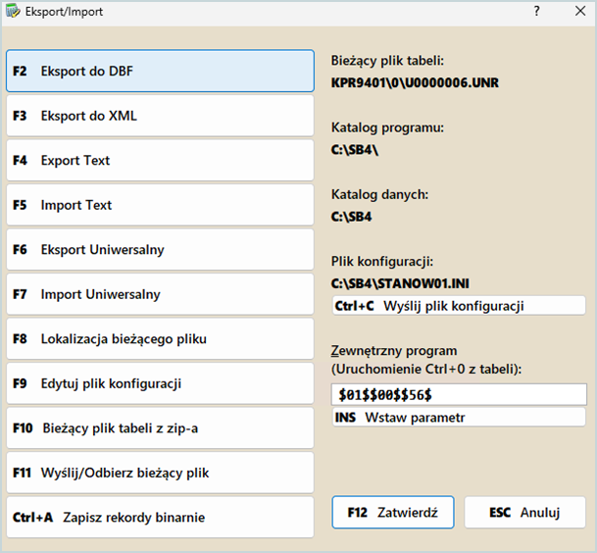Select Eksport Uniwersalny
Screen dimensions: 597x553
(x=160, y=250)
